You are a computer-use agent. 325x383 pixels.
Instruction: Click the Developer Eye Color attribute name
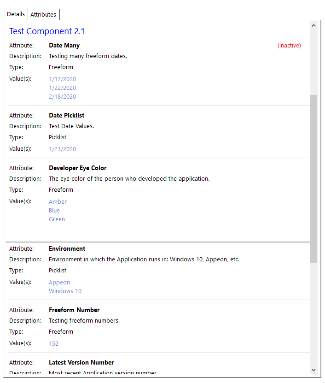click(77, 168)
